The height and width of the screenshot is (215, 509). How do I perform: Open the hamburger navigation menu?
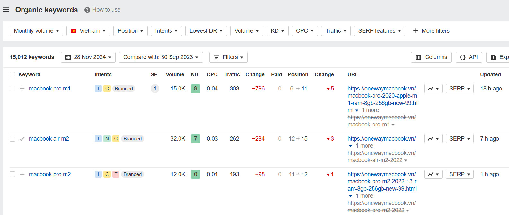click(6, 10)
